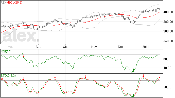
Task: Click the Nov month label
Action: click(x=94, y=47)
